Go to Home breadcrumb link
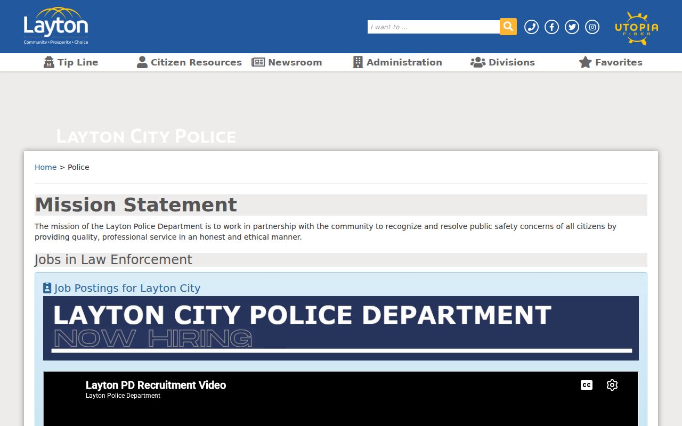This screenshot has height=426, width=682. click(45, 167)
